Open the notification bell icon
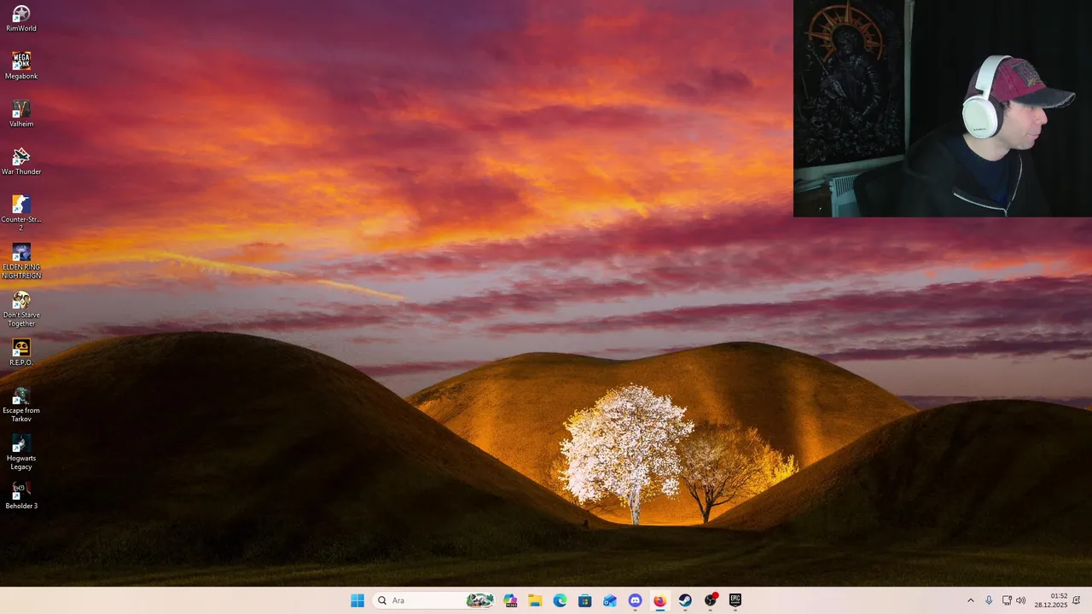This screenshot has height=614, width=1092. click(1077, 600)
